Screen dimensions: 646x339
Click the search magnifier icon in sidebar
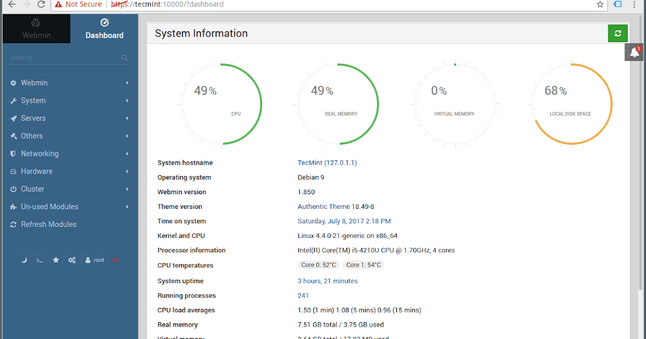coord(124,58)
